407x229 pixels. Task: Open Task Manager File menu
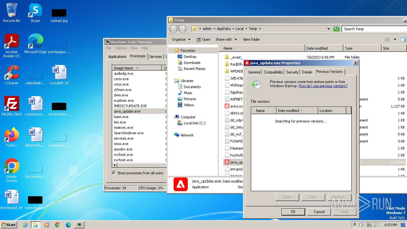click(x=108, y=48)
